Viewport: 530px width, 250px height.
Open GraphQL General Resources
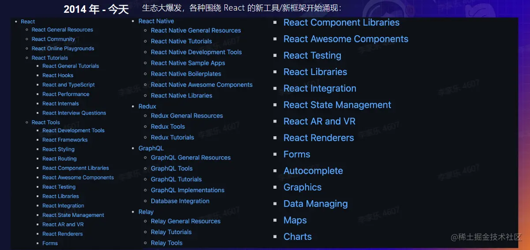(190, 157)
